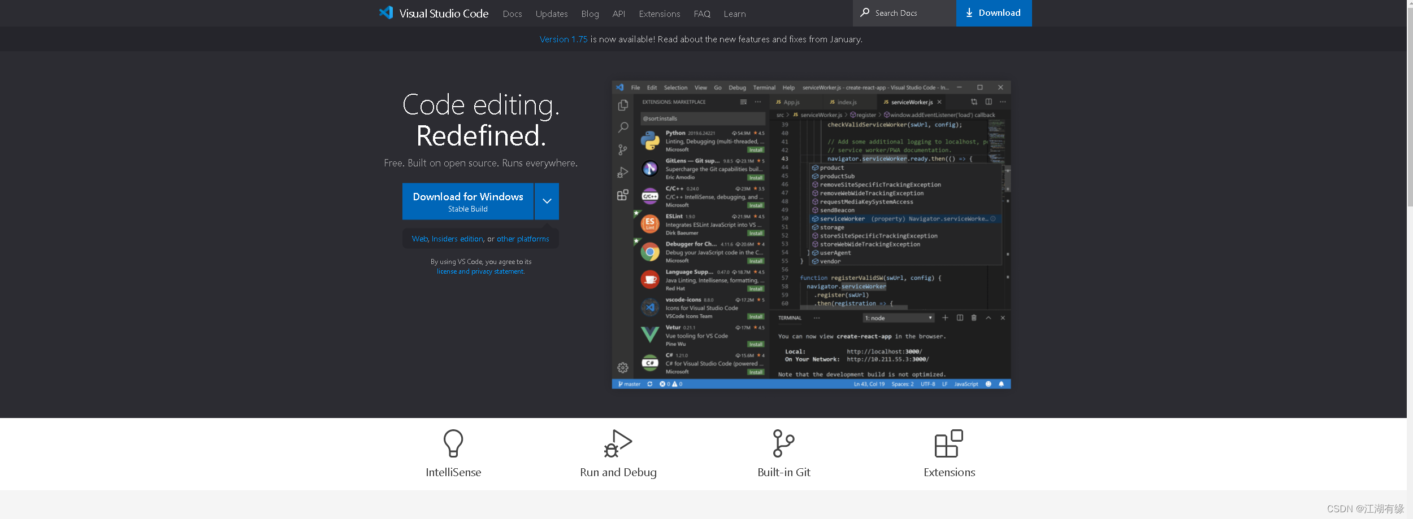Viewport: 1413px width, 519px height.
Task: Click 'Spaces: 2' in the screenshot's status bar
Action: coord(903,384)
